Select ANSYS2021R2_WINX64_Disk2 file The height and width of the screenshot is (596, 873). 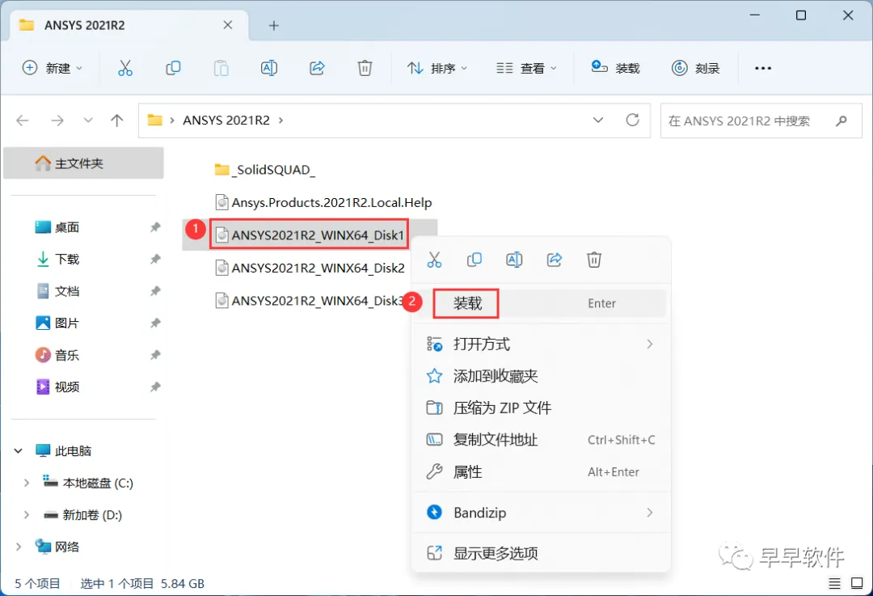tap(310, 268)
